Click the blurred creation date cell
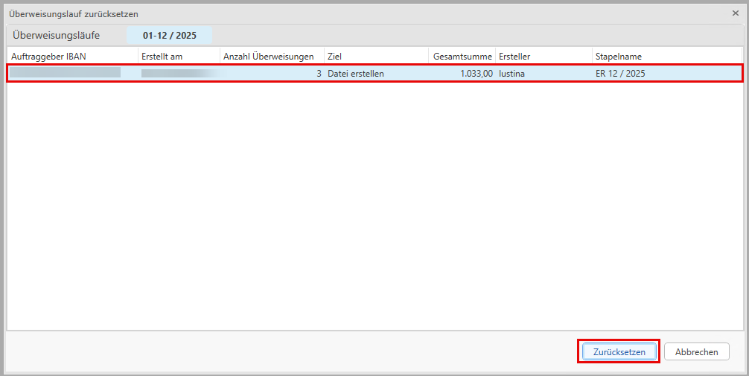 179,74
